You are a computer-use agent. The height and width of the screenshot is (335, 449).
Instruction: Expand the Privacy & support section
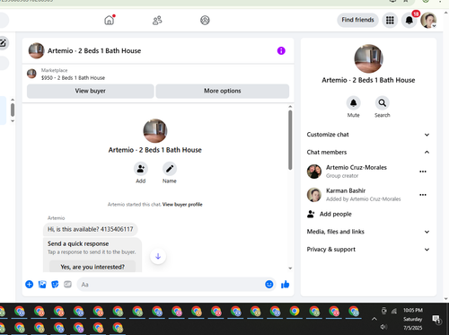point(368,249)
